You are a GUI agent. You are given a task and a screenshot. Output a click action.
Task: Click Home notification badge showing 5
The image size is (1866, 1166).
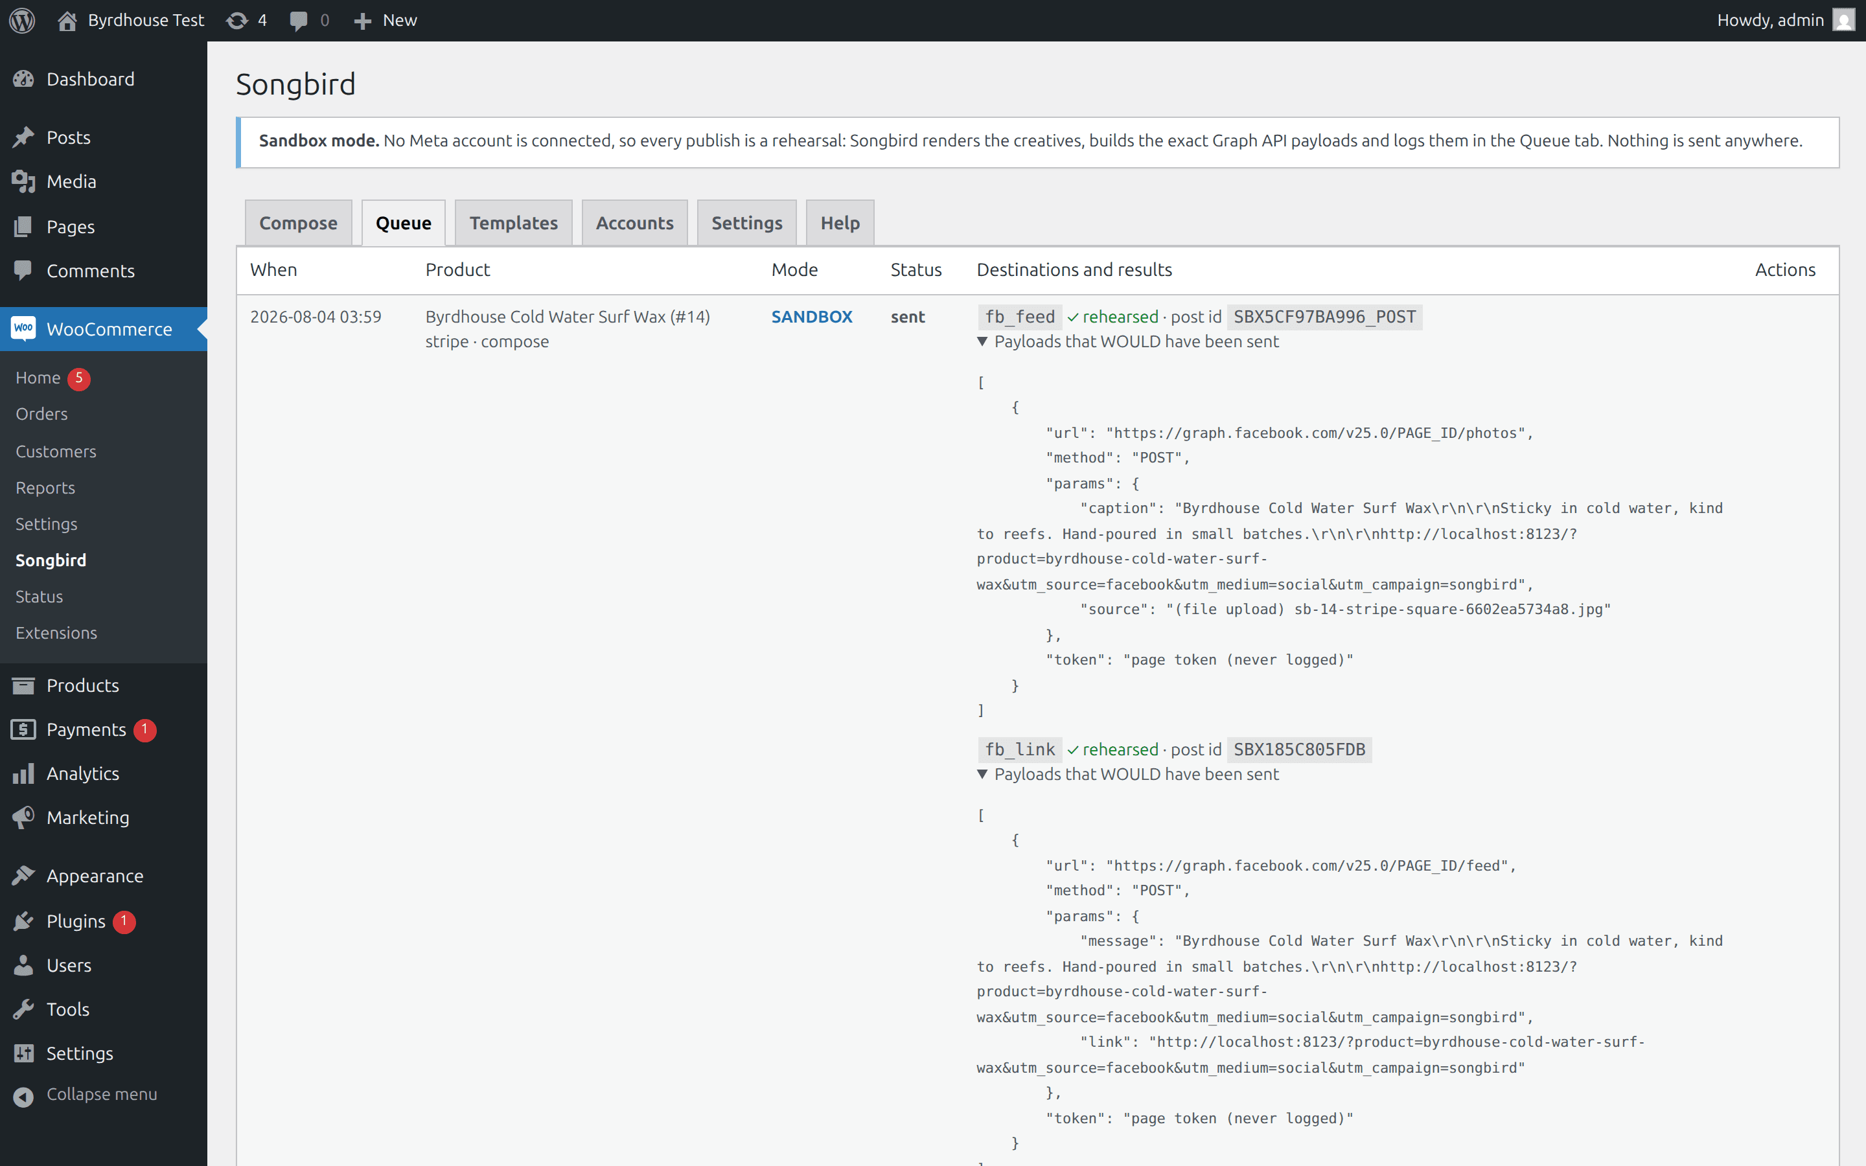[78, 378]
